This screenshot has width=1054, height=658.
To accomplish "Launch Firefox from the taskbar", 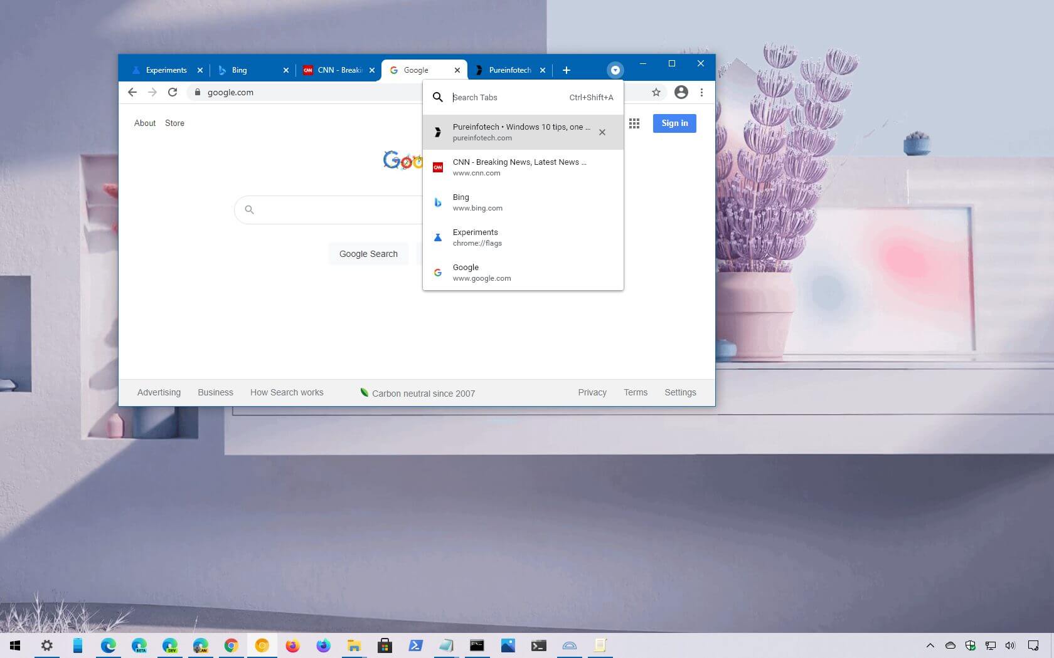I will [292, 645].
